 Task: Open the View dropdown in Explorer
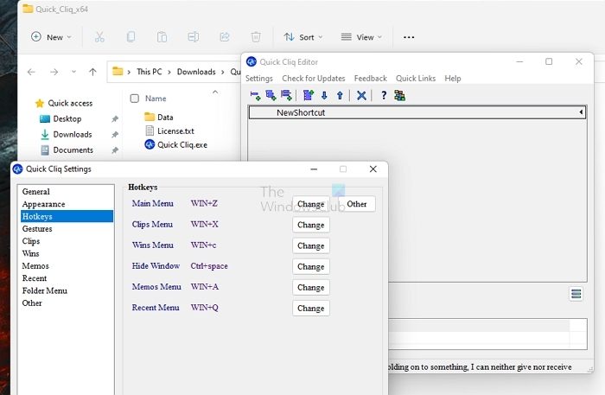pyautogui.click(x=361, y=37)
